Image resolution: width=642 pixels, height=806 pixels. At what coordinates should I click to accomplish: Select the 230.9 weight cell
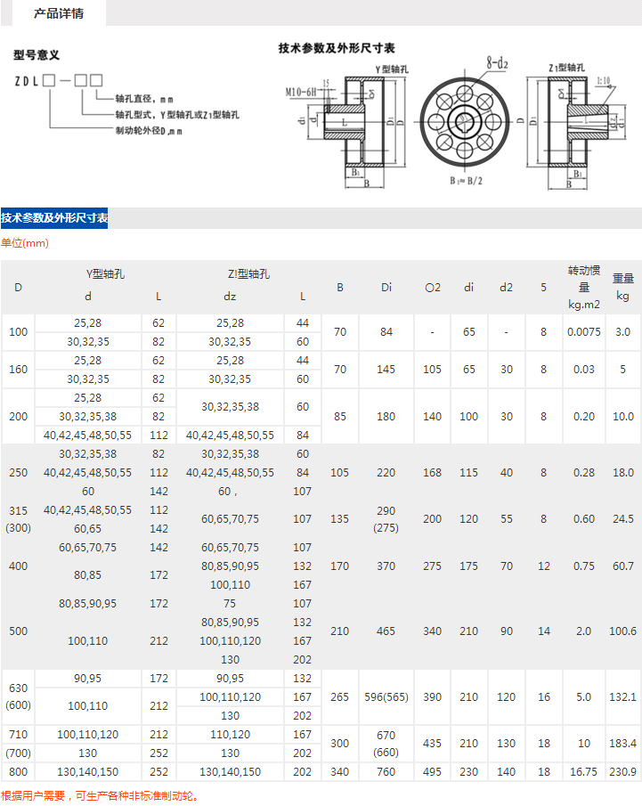[622, 772]
